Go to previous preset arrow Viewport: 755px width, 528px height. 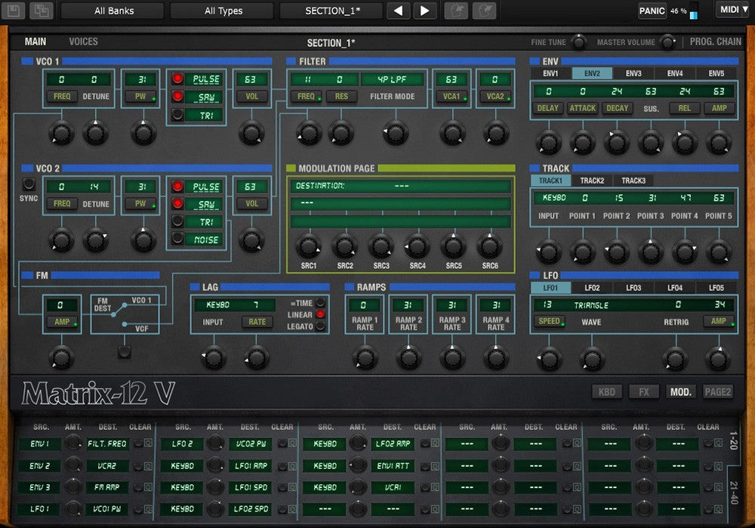coord(398,11)
